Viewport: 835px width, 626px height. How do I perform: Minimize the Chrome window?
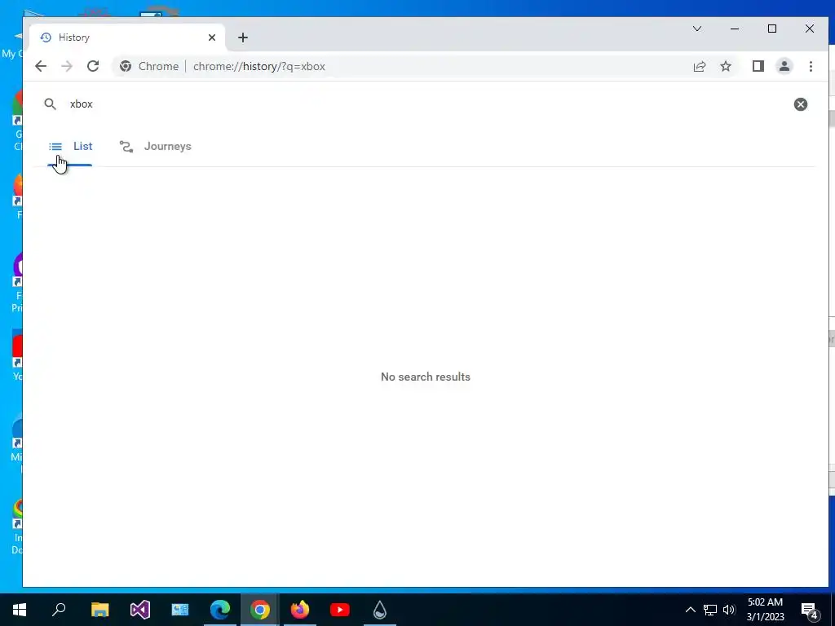tap(735, 29)
